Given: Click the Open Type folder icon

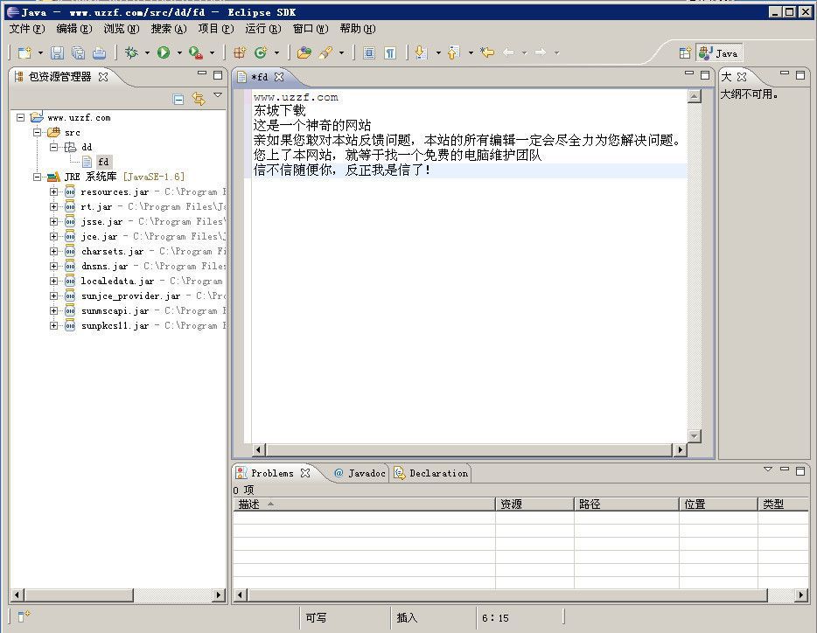Looking at the screenshot, I should point(304,52).
